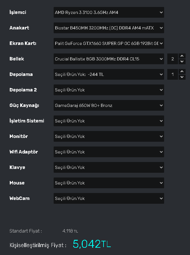Increase Bellek quantity with up arrow
The width and height of the screenshot is (190, 255).
tap(182, 56)
